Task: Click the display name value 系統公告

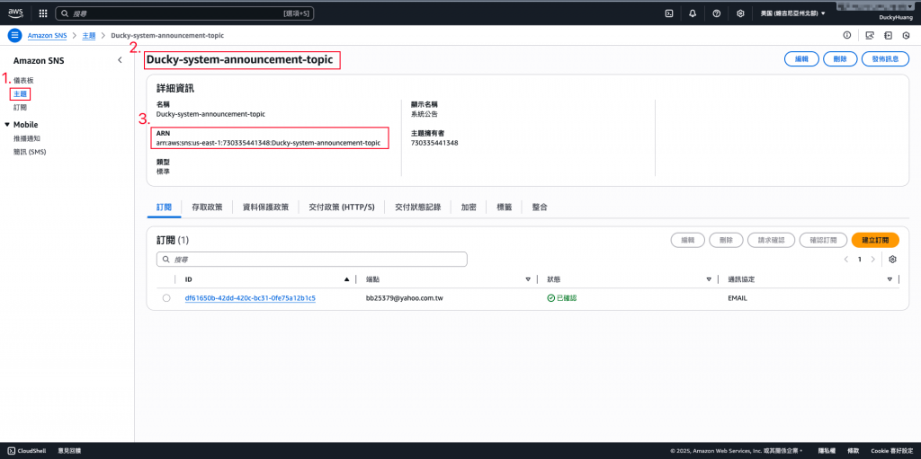Action: click(x=425, y=114)
